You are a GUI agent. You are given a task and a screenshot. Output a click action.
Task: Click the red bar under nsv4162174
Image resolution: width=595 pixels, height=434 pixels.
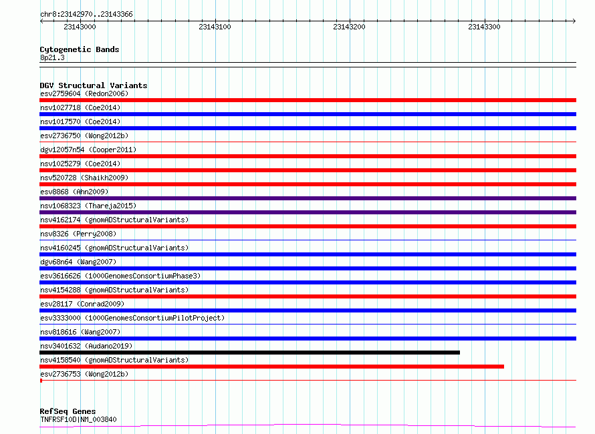coord(308,226)
